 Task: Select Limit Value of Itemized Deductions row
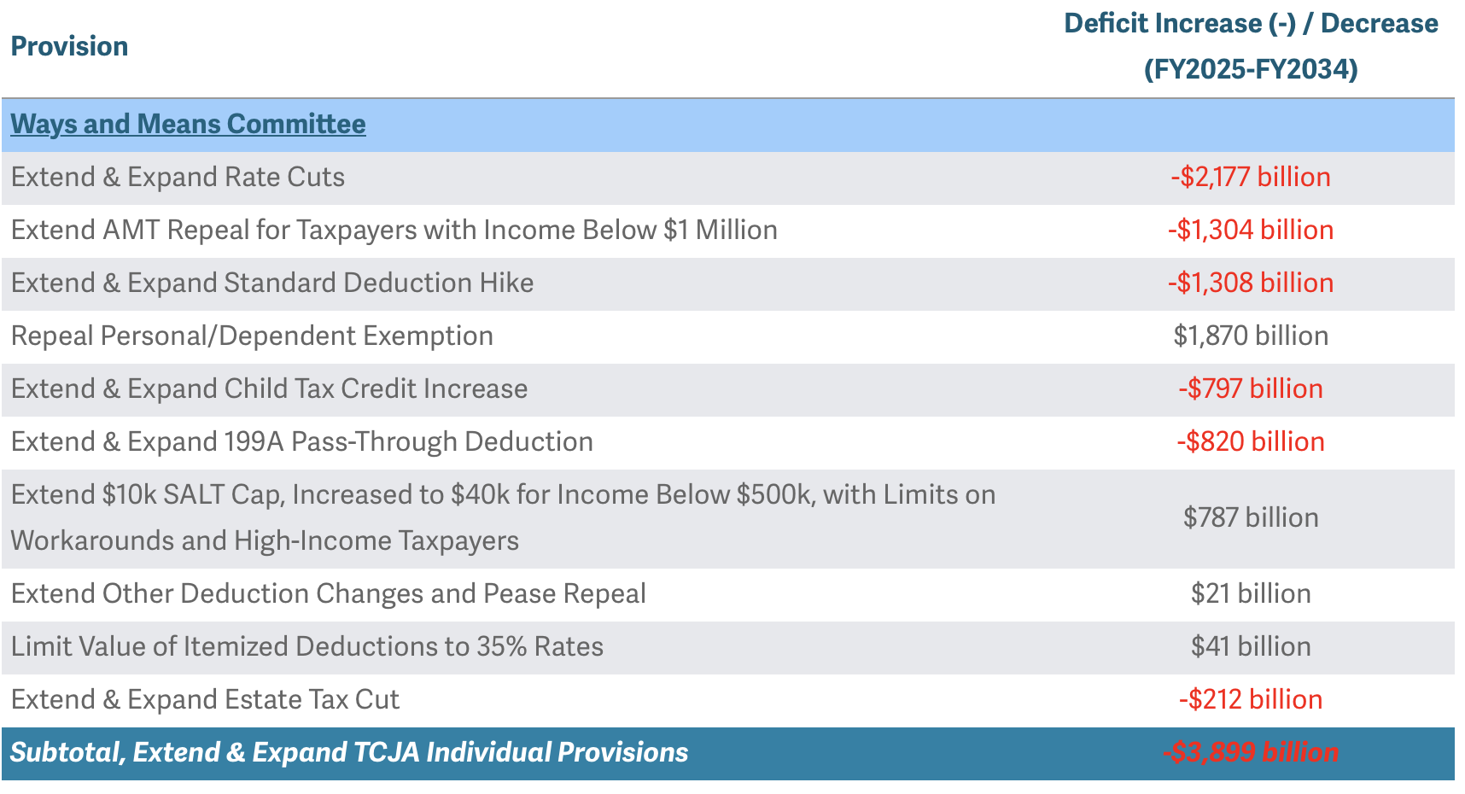[306, 647]
